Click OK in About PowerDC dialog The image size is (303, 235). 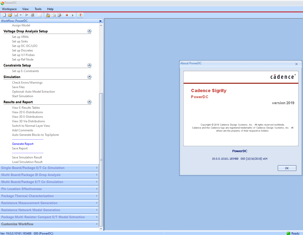[287, 168]
